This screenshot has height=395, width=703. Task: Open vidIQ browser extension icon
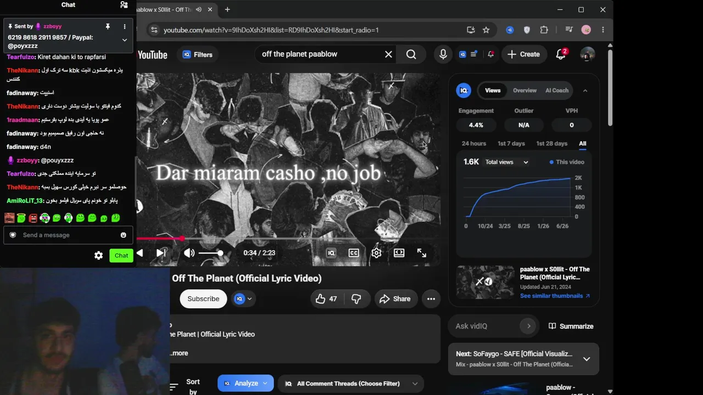click(510, 30)
